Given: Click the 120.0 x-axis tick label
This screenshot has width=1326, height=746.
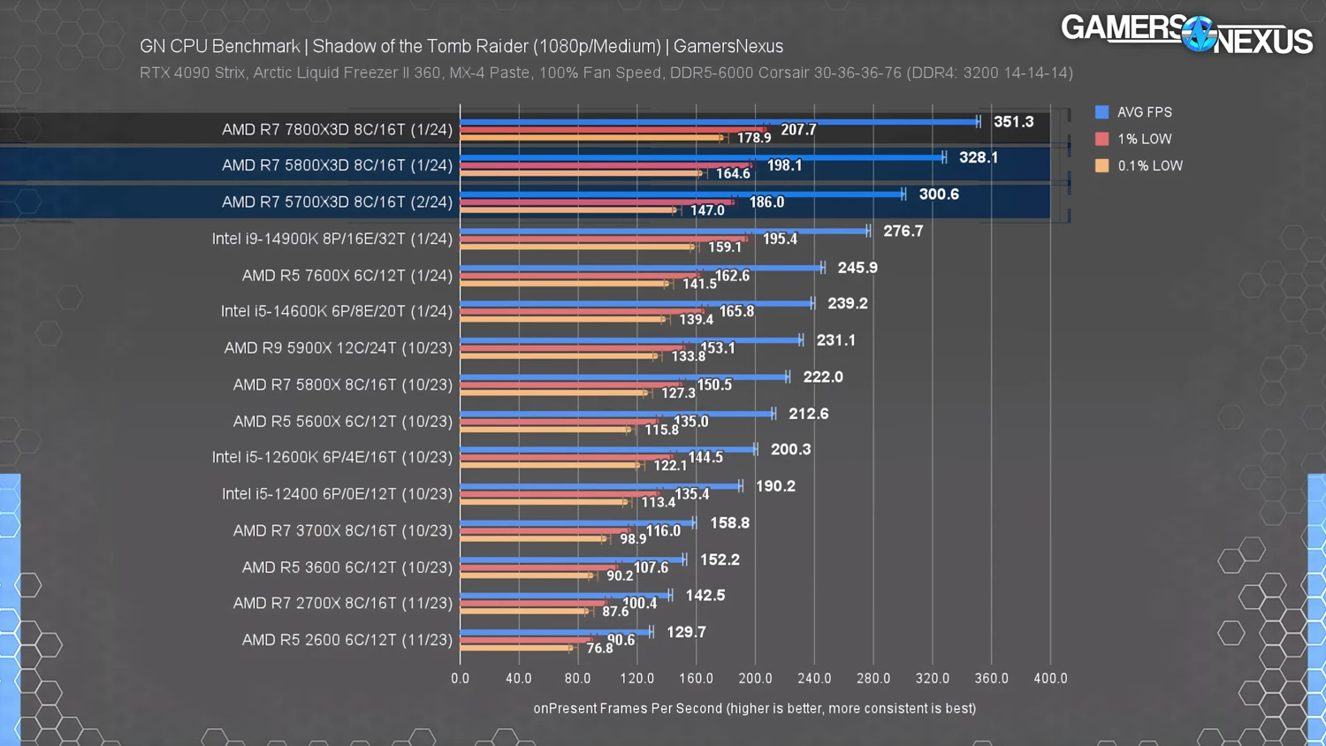Looking at the screenshot, I should click(x=636, y=679).
